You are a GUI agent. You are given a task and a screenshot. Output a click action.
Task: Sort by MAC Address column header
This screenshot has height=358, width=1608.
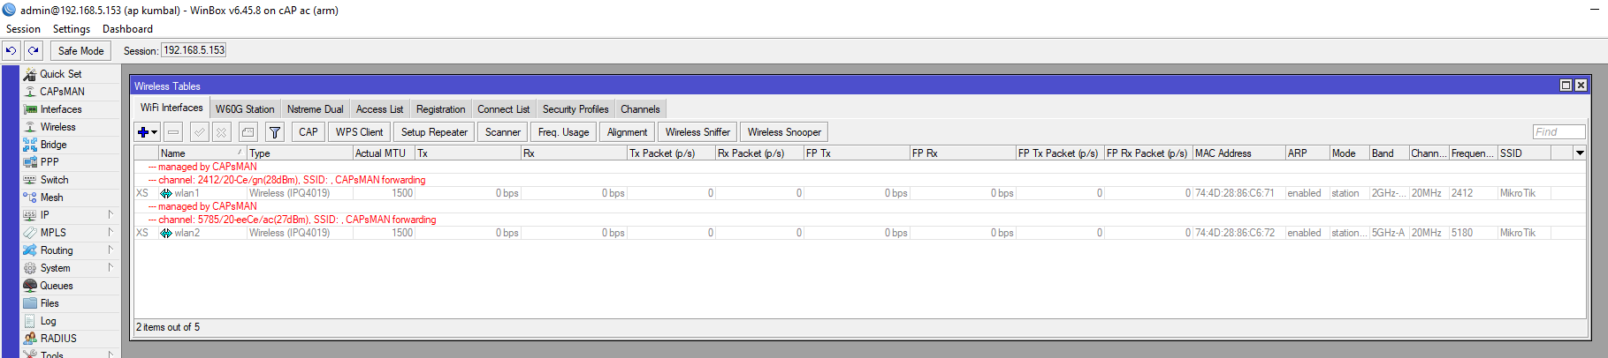(x=1238, y=153)
